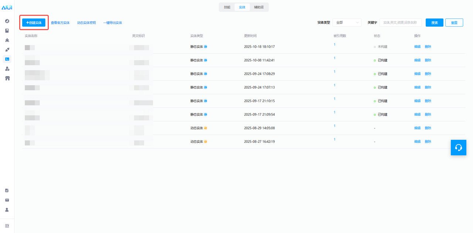Click the 重置 button
The height and width of the screenshot is (233, 473).
[x=454, y=23]
